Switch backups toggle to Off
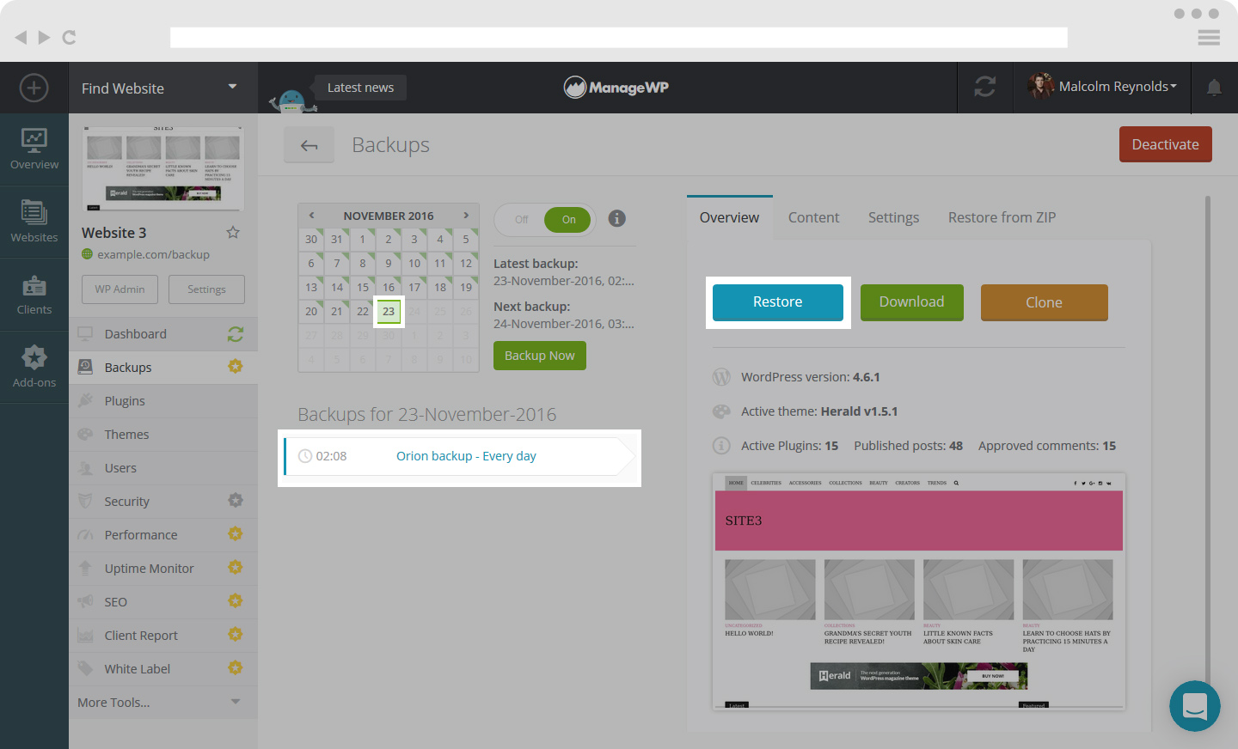Image resolution: width=1238 pixels, height=749 pixels. coord(521,220)
